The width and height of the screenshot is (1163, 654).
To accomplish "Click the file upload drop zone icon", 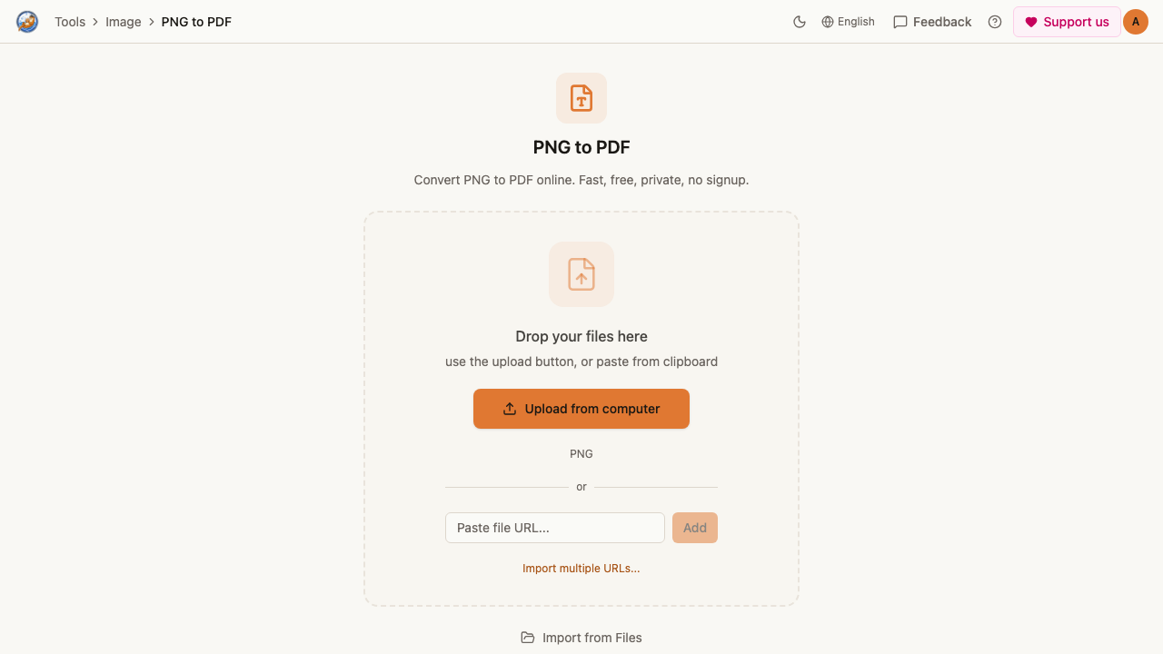I will point(581,274).
